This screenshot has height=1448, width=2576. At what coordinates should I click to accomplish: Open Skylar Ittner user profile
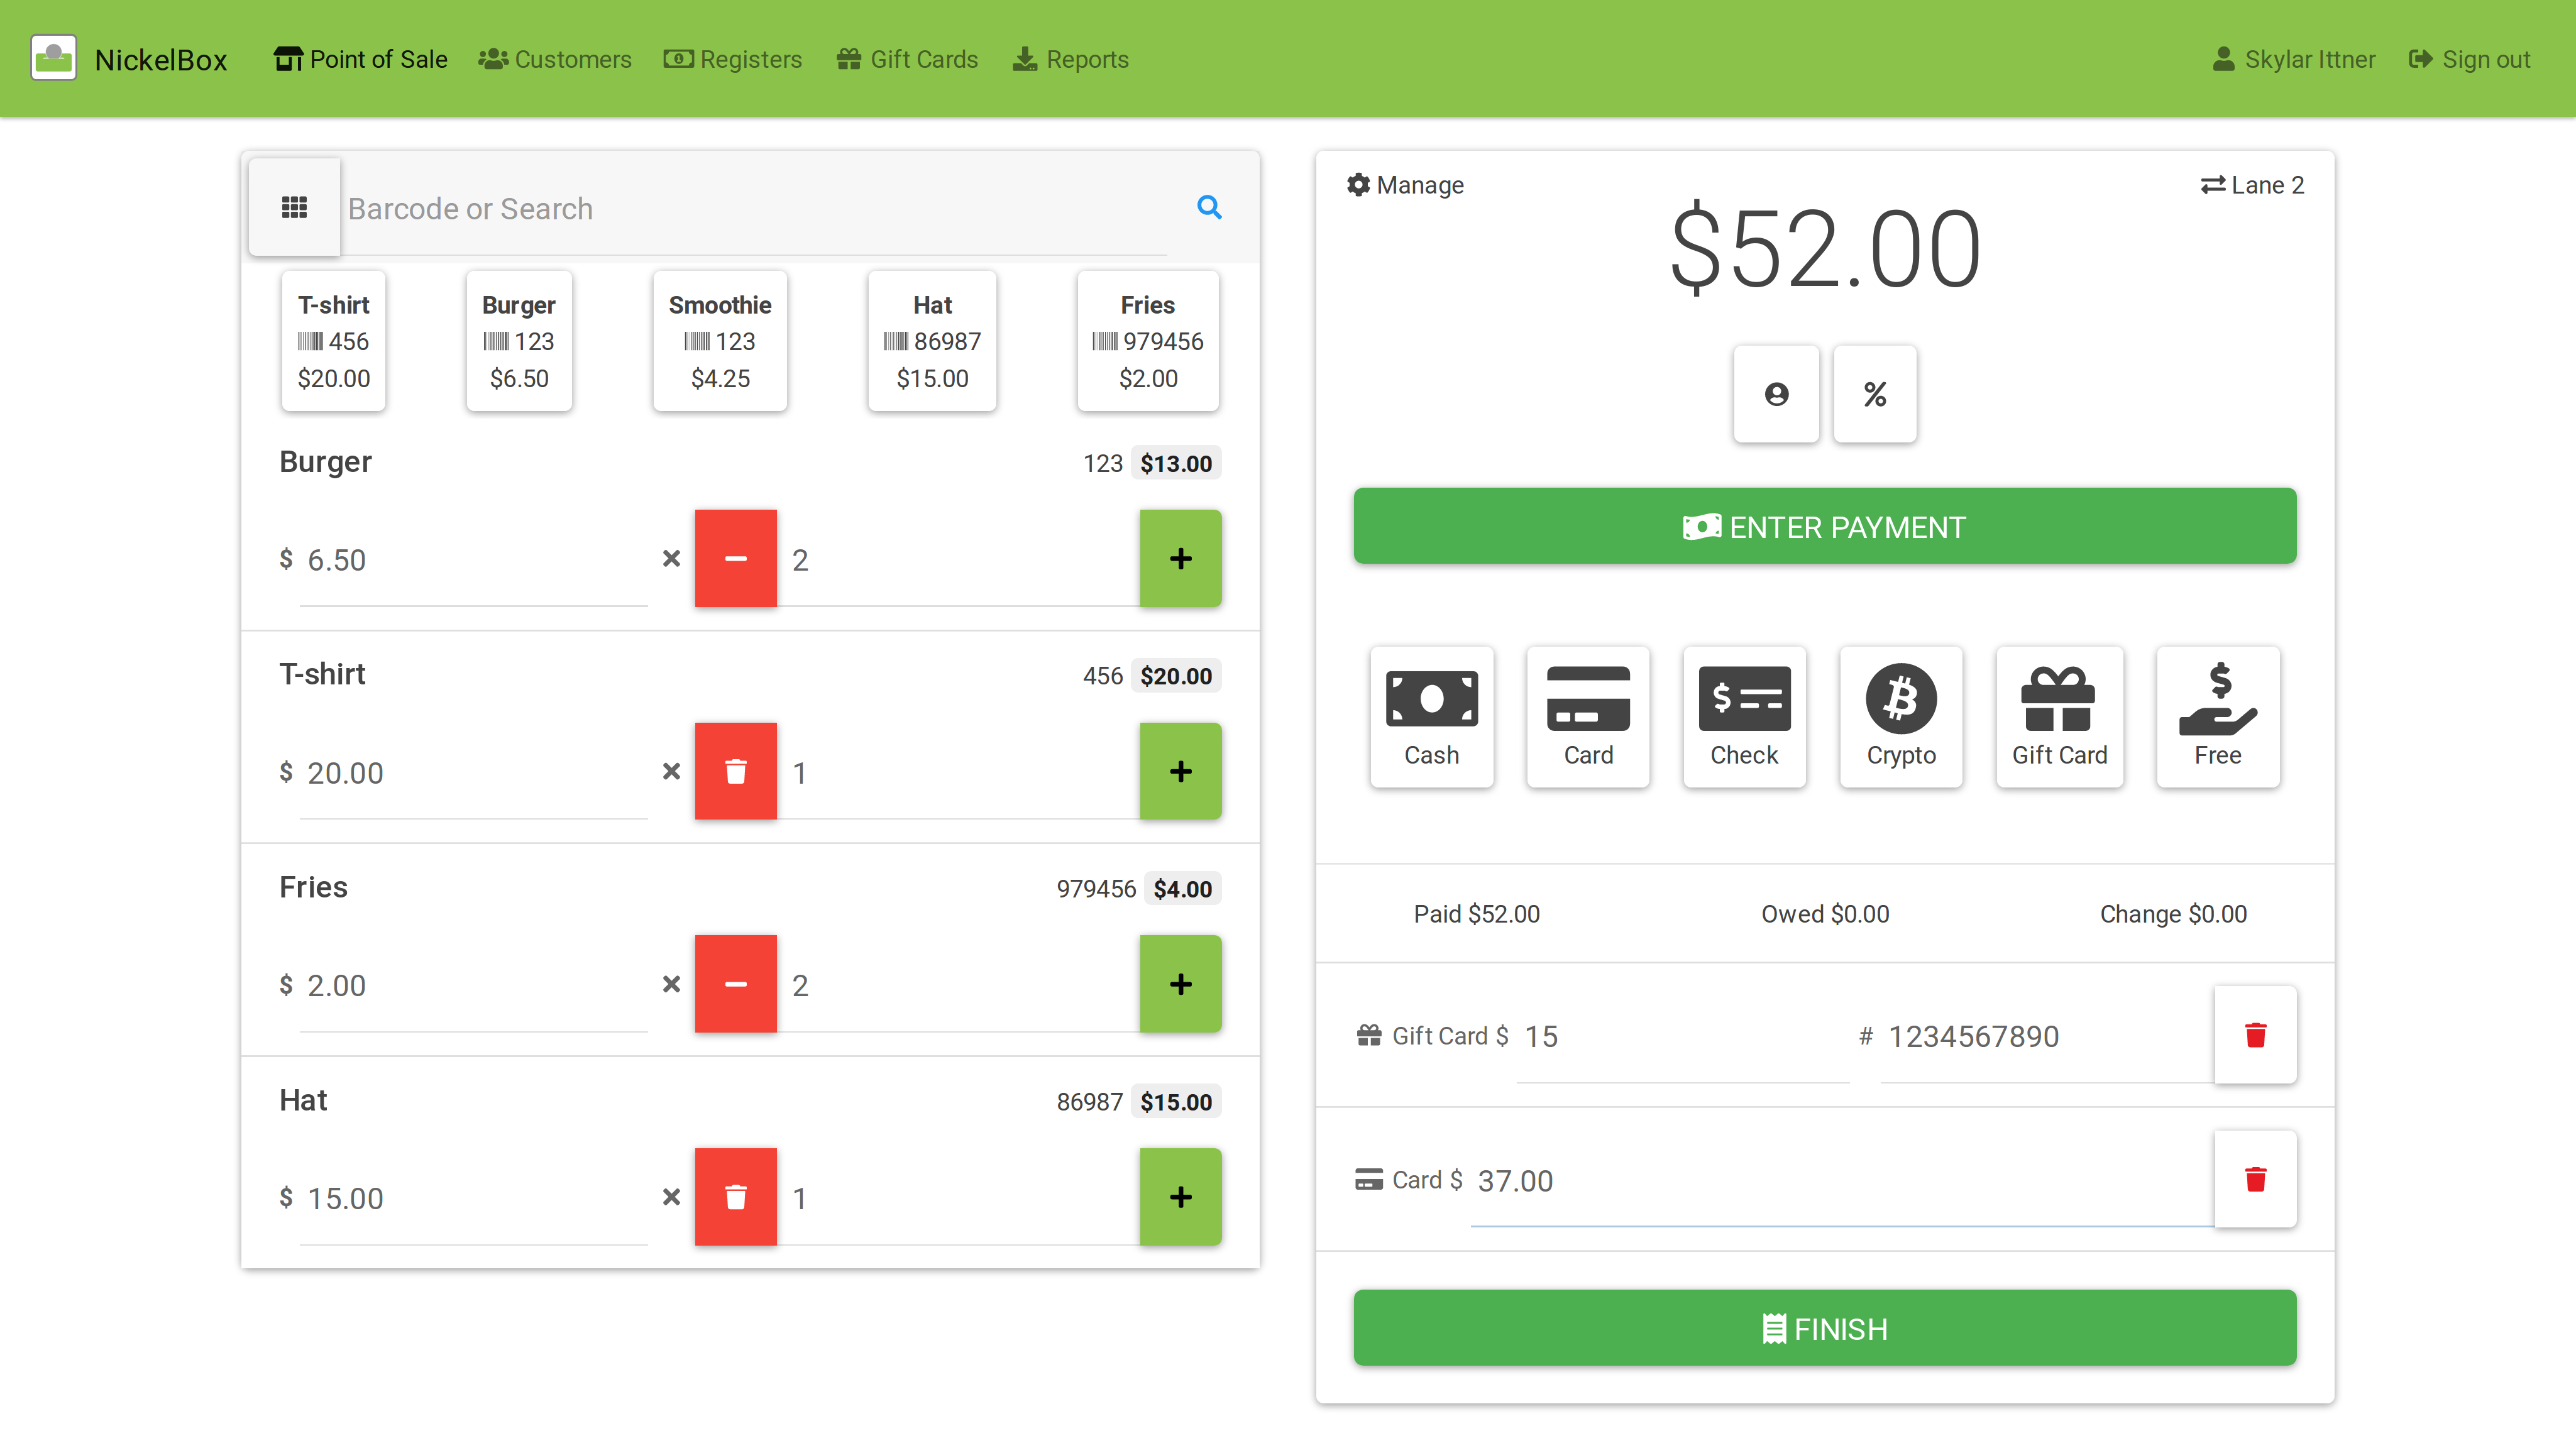(2293, 59)
